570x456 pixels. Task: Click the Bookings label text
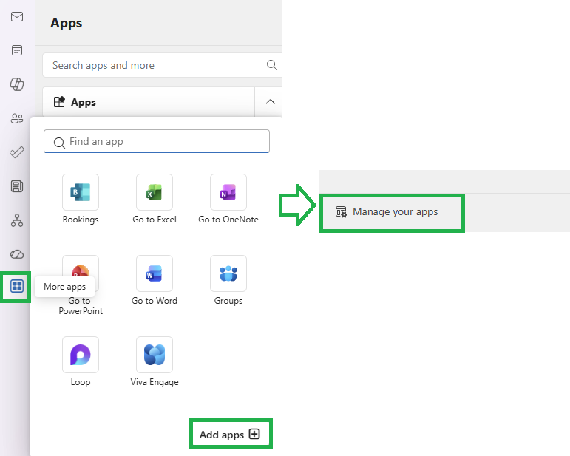(x=81, y=220)
